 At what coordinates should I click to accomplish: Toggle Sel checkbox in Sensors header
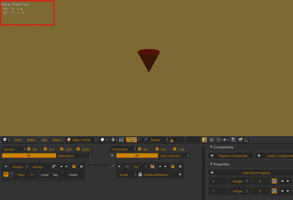click(x=29, y=149)
